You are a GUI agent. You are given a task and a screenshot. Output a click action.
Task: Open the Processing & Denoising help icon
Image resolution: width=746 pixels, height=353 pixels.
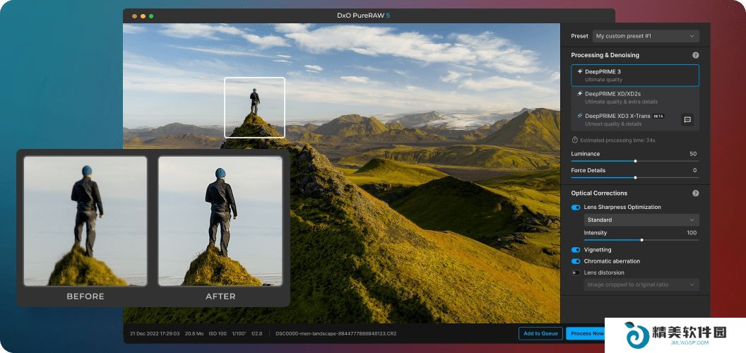click(x=696, y=55)
